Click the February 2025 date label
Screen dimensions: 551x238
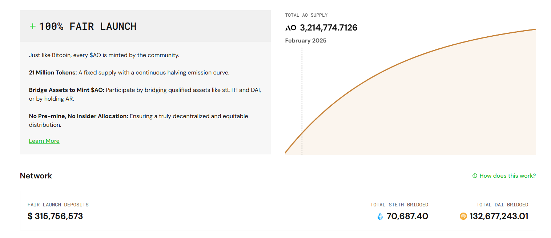(306, 41)
